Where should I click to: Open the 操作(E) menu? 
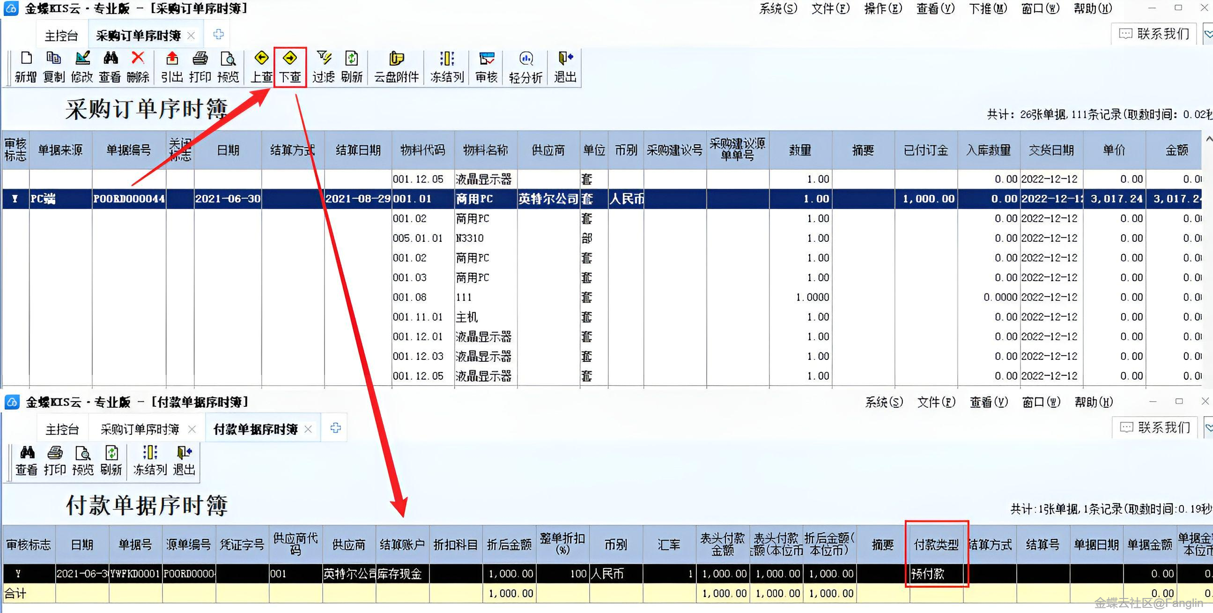[883, 8]
